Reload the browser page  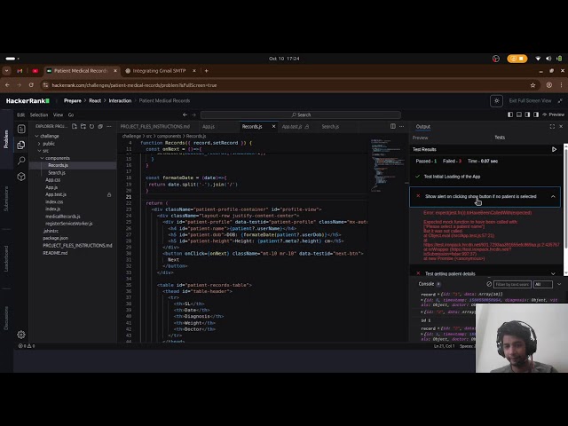click(x=31, y=85)
